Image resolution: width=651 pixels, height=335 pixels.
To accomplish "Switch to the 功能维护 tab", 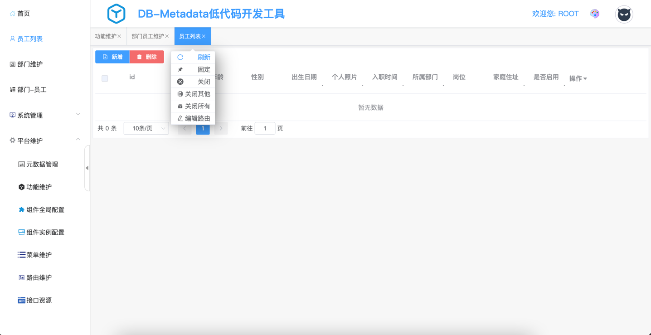I will point(105,36).
